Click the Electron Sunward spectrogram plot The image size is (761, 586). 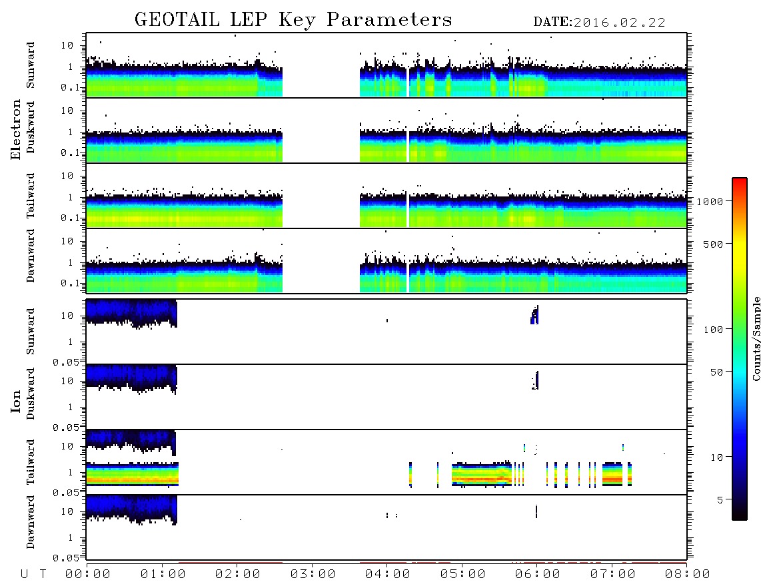point(386,65)
